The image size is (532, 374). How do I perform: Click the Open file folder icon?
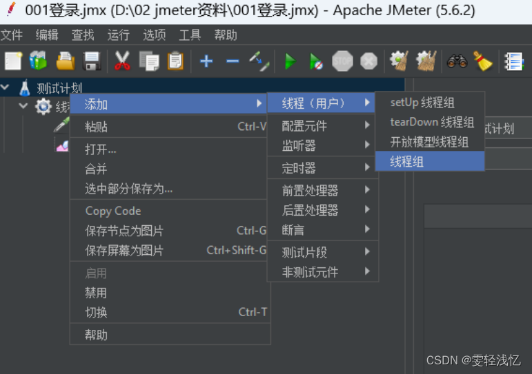coord(66,61)
